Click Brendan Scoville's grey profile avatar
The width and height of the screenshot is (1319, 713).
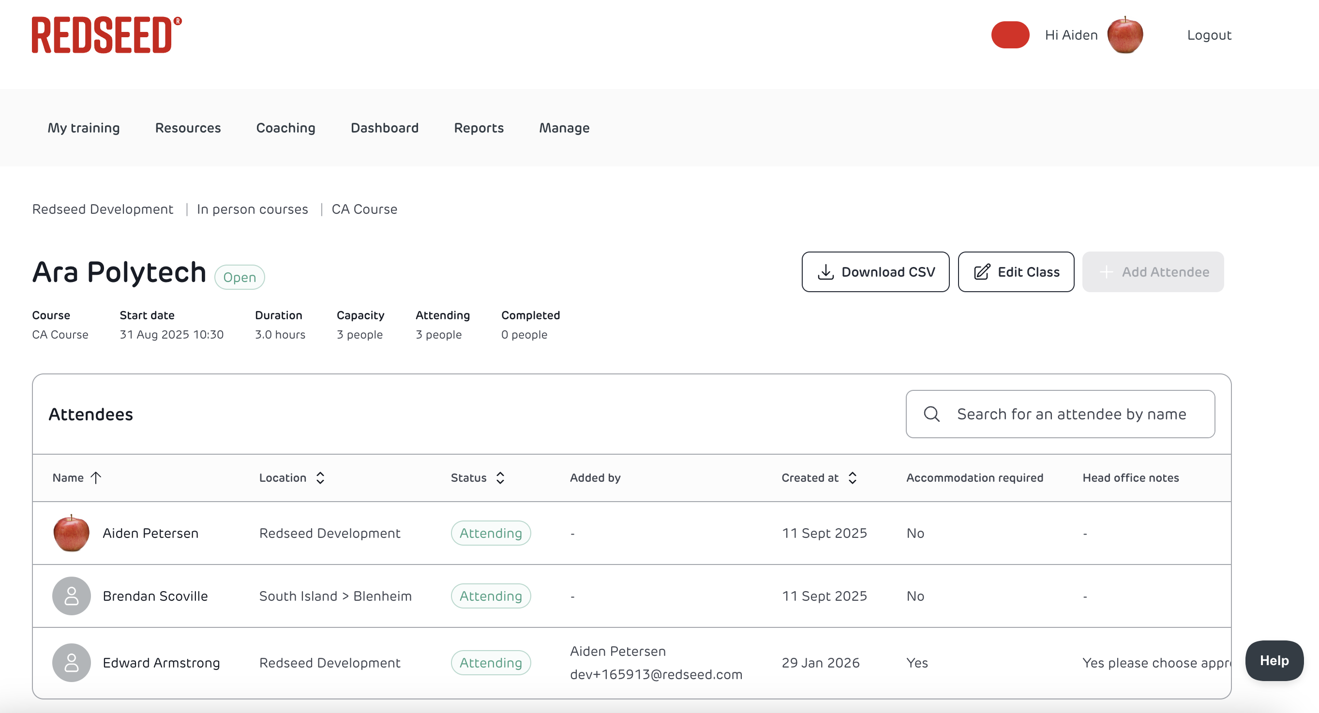click(x=71, y=596)
